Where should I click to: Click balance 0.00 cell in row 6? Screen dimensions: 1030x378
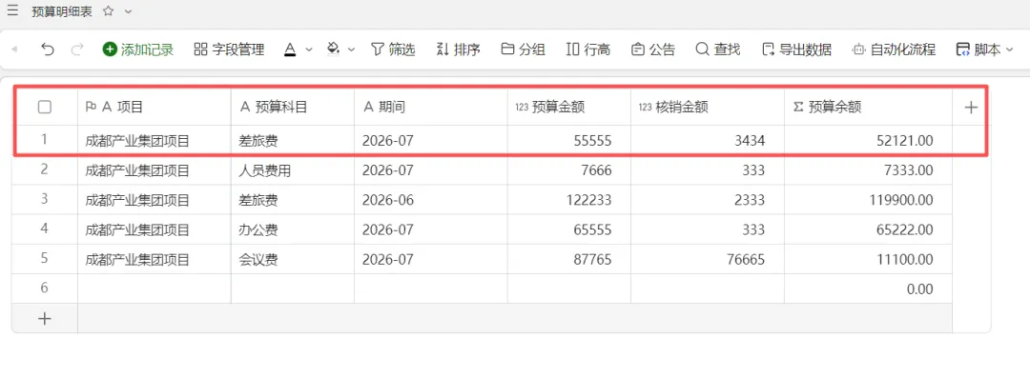point(868,288)
